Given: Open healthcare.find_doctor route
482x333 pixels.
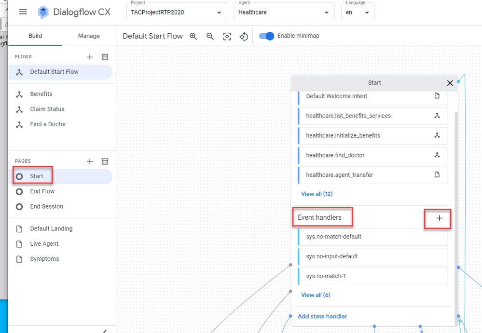Looking at the screenshot, I should [x=372, y=155].
